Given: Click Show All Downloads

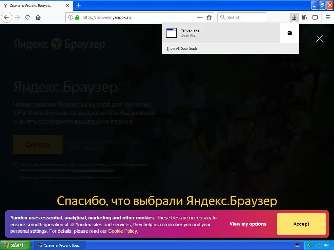Looking at the screenshot, I should click(182, 49).
